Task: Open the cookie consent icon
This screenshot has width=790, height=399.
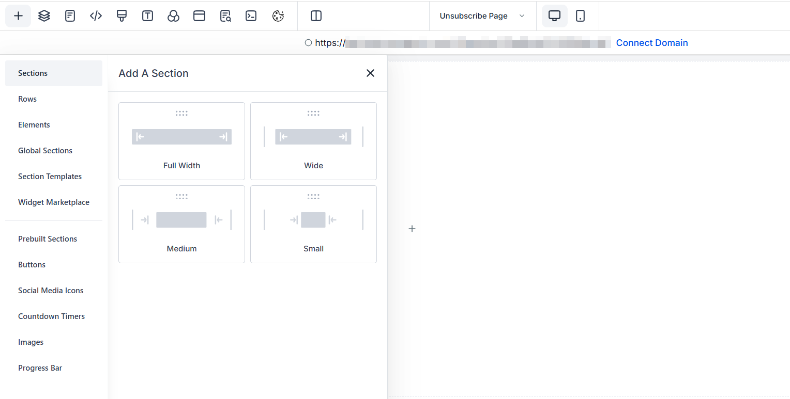Action: point(278,16)
